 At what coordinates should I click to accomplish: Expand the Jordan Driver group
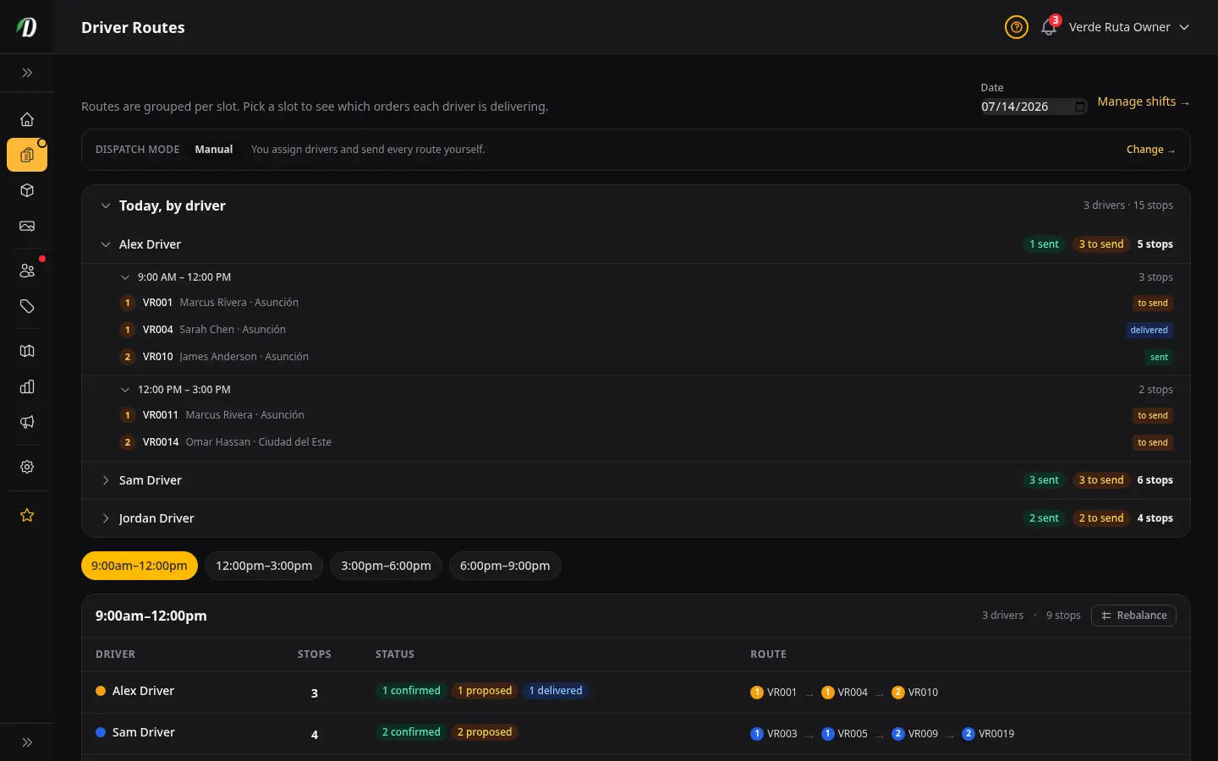coord(106,518)
